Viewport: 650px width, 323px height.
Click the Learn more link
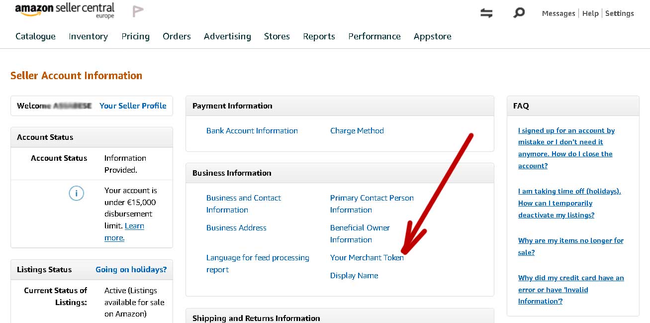pyautogui.click(x=124, y=232)
